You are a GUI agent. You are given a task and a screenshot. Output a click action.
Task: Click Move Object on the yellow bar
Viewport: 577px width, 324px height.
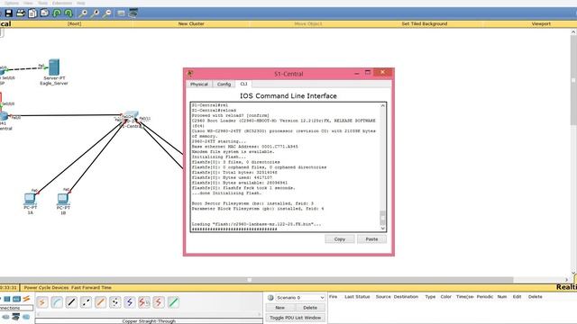308,24
